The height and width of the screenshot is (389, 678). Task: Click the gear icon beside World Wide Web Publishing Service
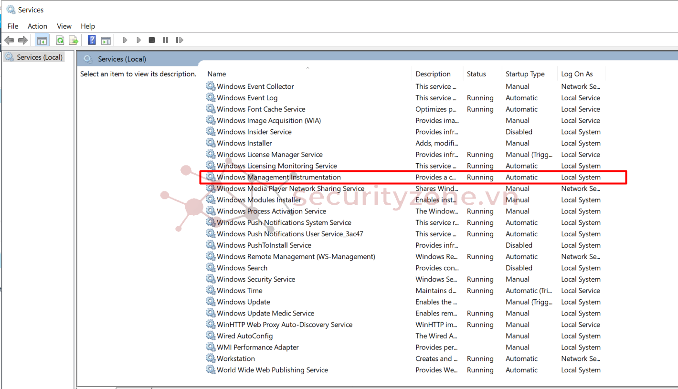tap(211, 370)
